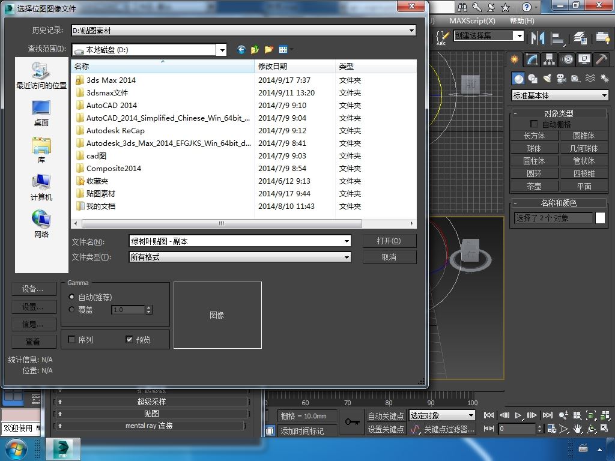
Task: Switch to the Modify panel tab
Action: pos(532,59)
